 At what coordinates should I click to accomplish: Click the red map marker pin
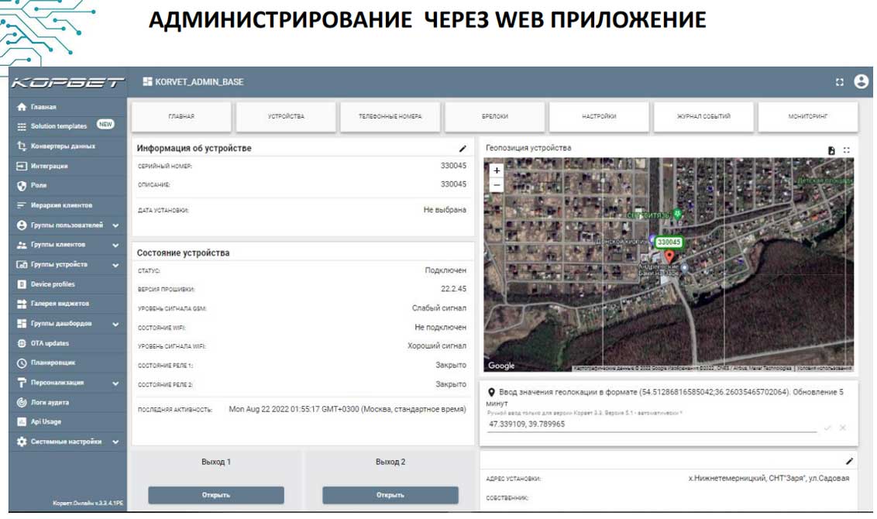click(669, 257)
